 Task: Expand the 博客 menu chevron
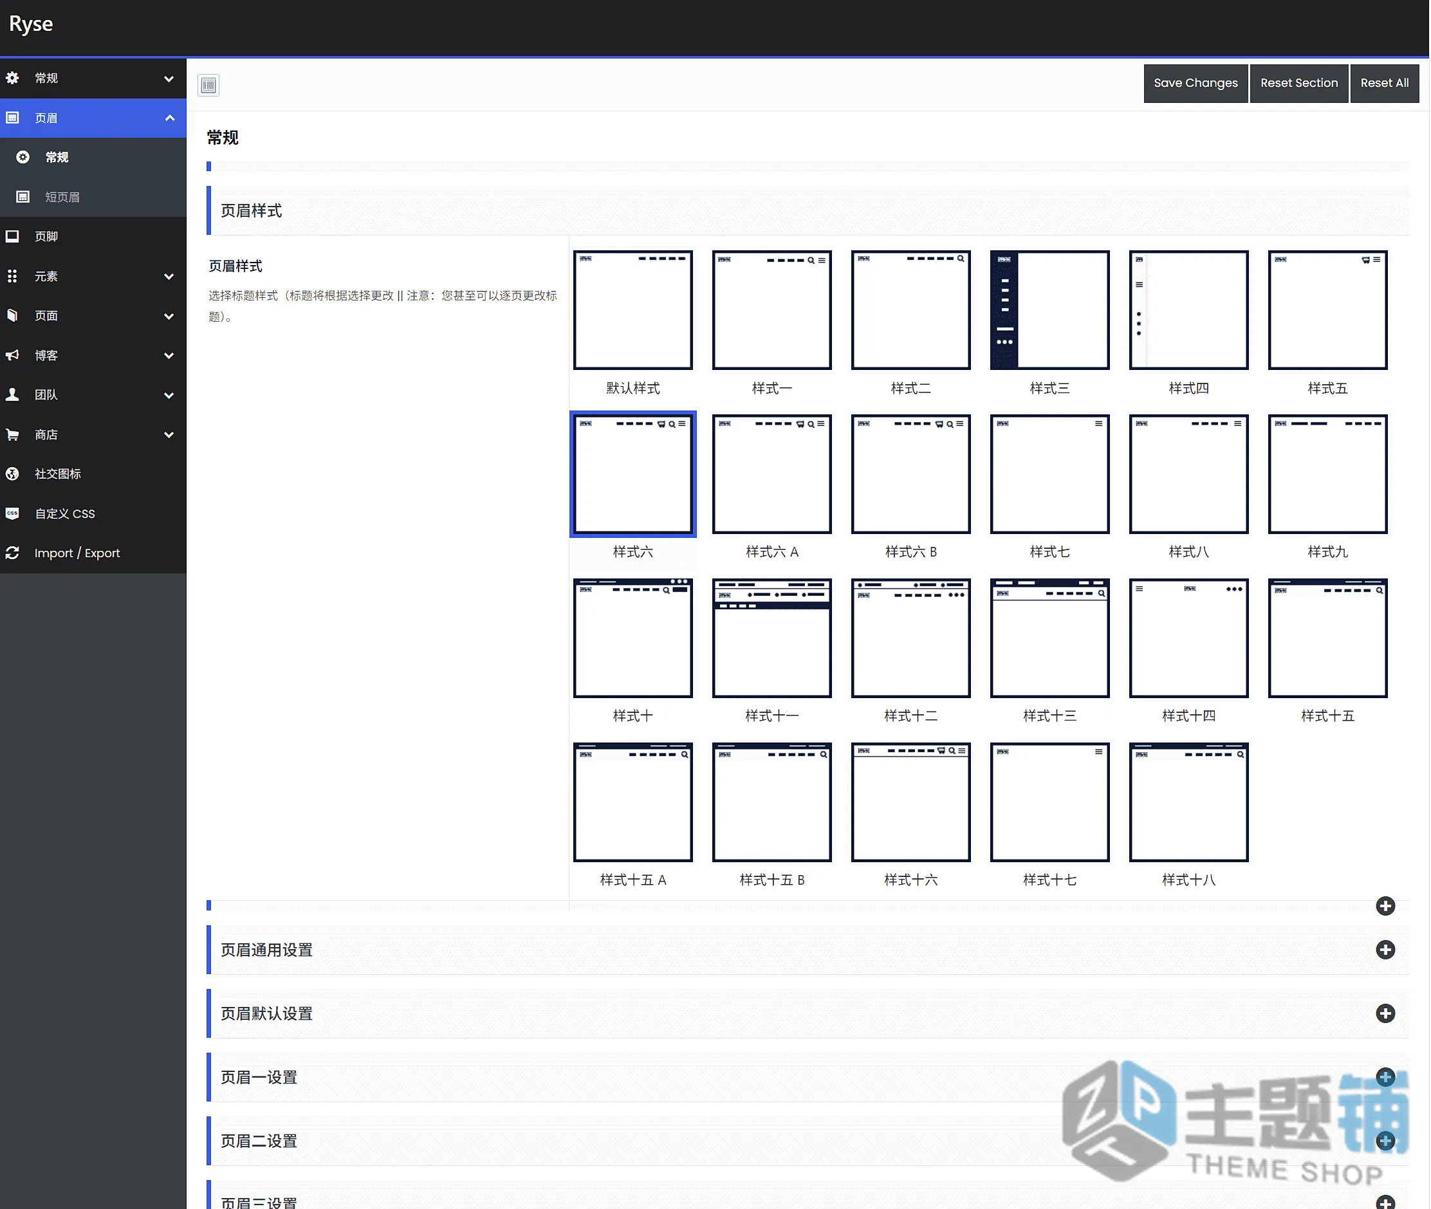(x=169, y=356)
